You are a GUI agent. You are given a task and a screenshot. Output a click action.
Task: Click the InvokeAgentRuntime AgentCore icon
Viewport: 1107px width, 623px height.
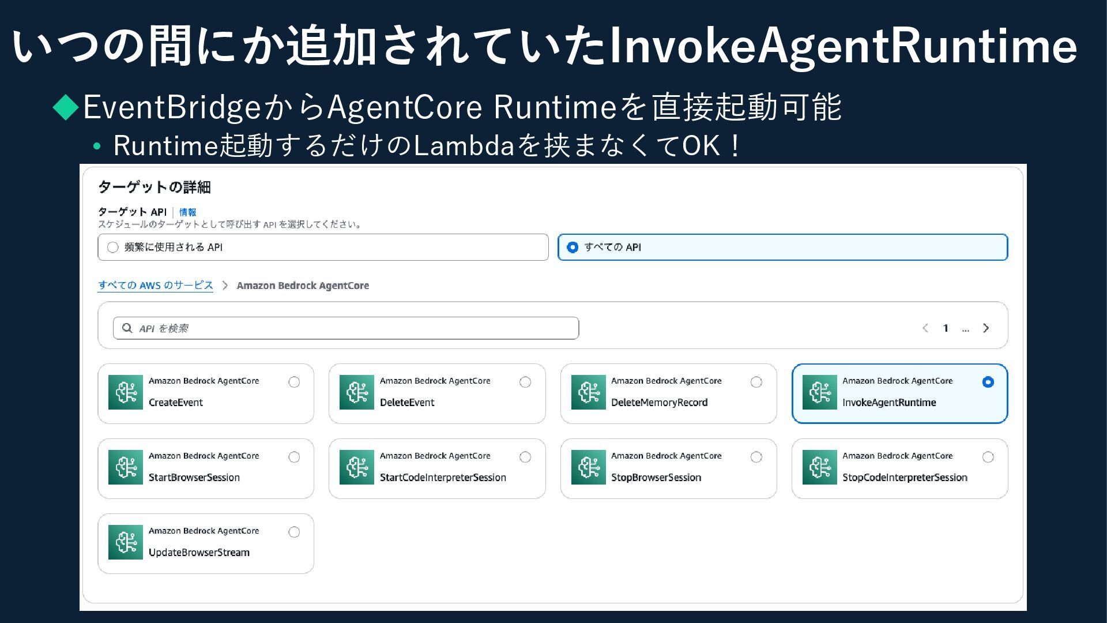coord(819,392)
